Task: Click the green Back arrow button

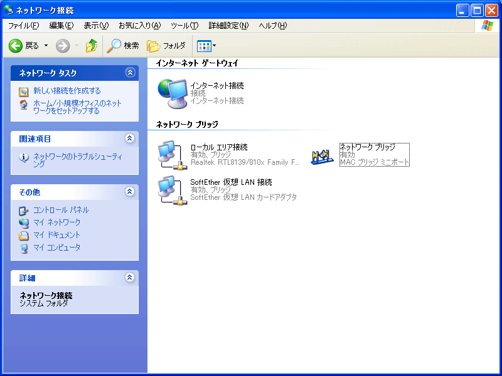Action: pos(15,46)
